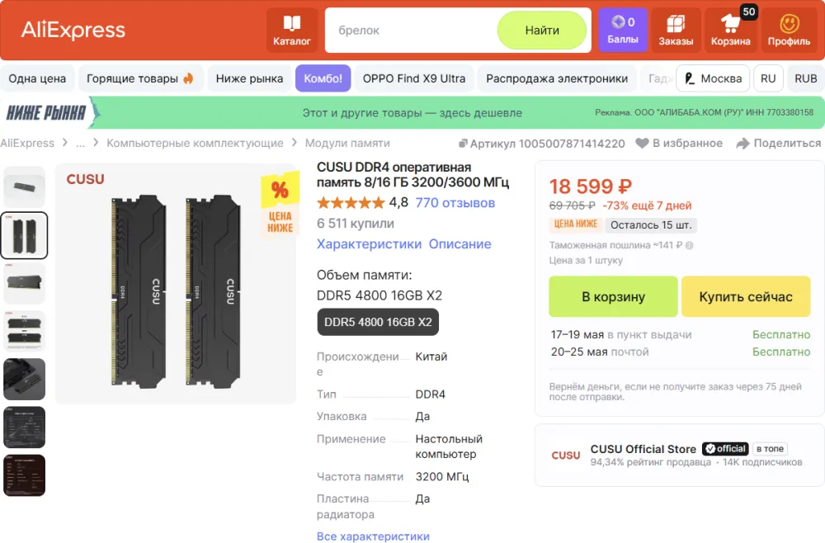
Task: Open OPPO Find X9 Ultra tab
Action: pyautogui.click(x=414, y=78)
